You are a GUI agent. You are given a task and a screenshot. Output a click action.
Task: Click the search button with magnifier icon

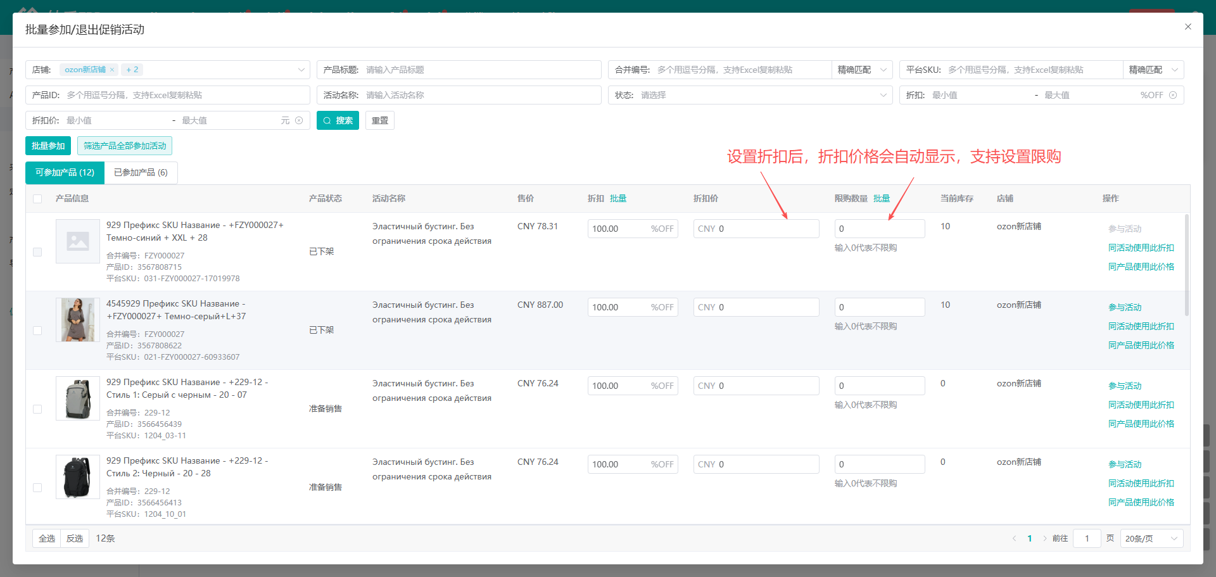coord(338,120)
